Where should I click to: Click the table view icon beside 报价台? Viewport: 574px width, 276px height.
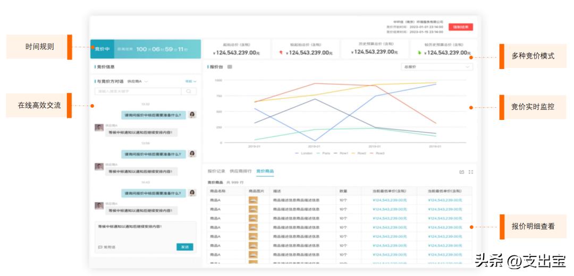coord(230,67)
